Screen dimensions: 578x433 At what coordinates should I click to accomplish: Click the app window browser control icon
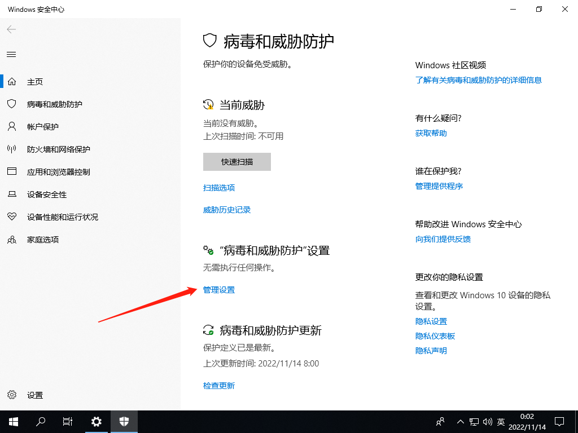click(12, 171)
